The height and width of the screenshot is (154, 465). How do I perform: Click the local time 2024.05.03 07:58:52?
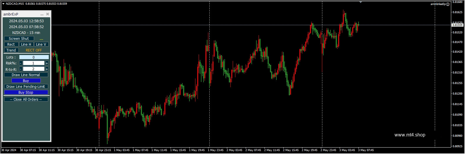point(26,27)
